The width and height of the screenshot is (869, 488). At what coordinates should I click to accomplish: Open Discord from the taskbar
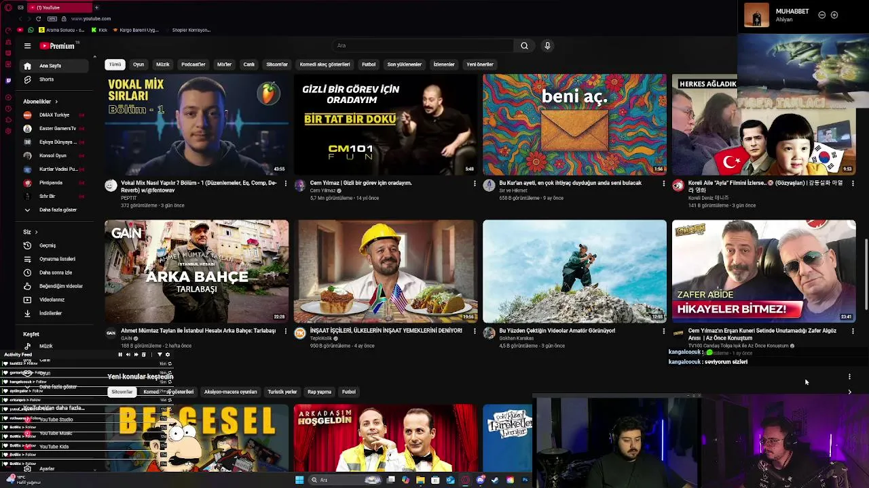480,480
